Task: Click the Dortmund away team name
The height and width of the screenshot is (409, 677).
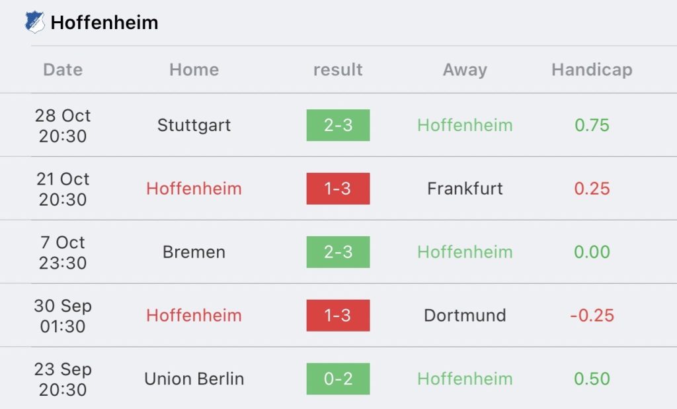Action: (x=465, y=316)
